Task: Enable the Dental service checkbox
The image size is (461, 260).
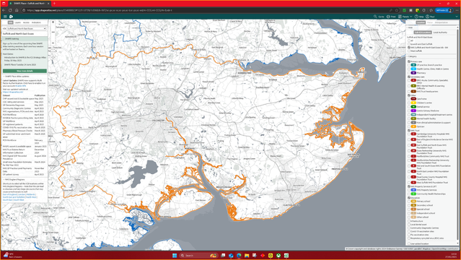Action: 408,107
